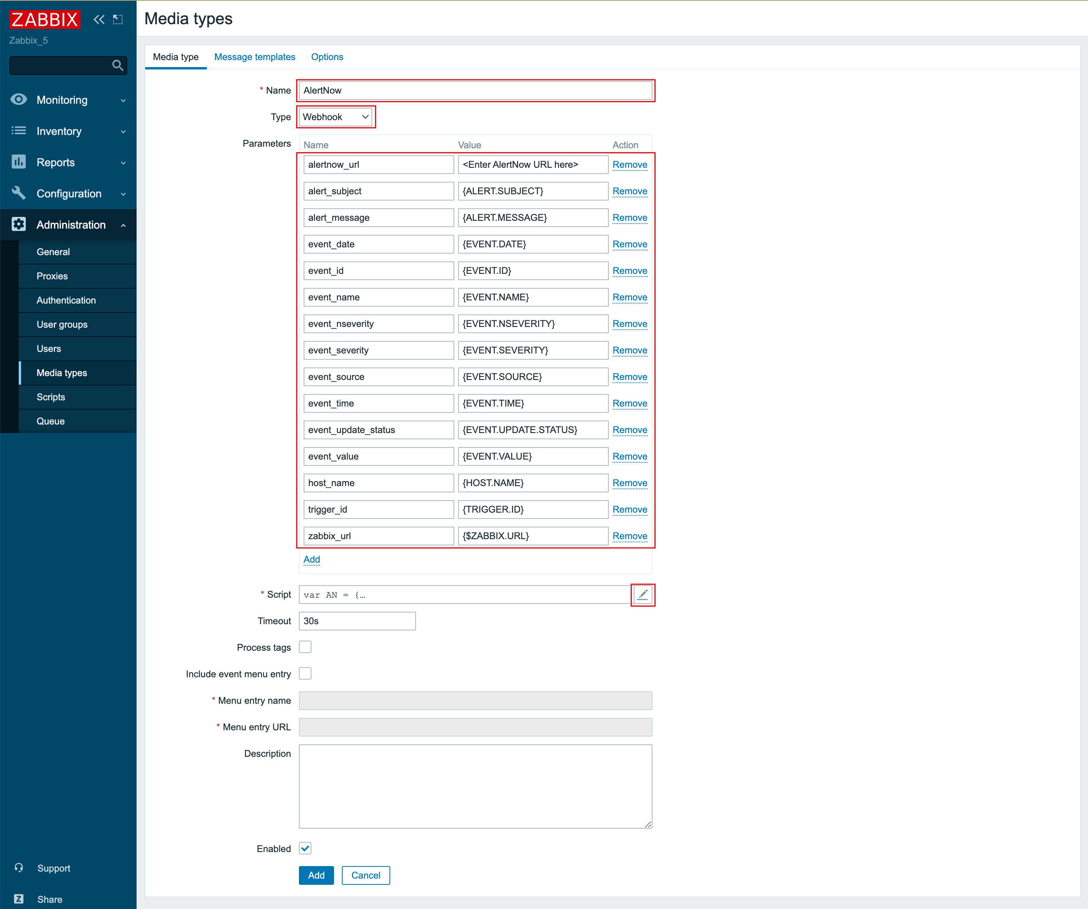Uncheck the Enabled checkbox
The width and height of the screenshot is (1088, 909).
click(305, 849)
